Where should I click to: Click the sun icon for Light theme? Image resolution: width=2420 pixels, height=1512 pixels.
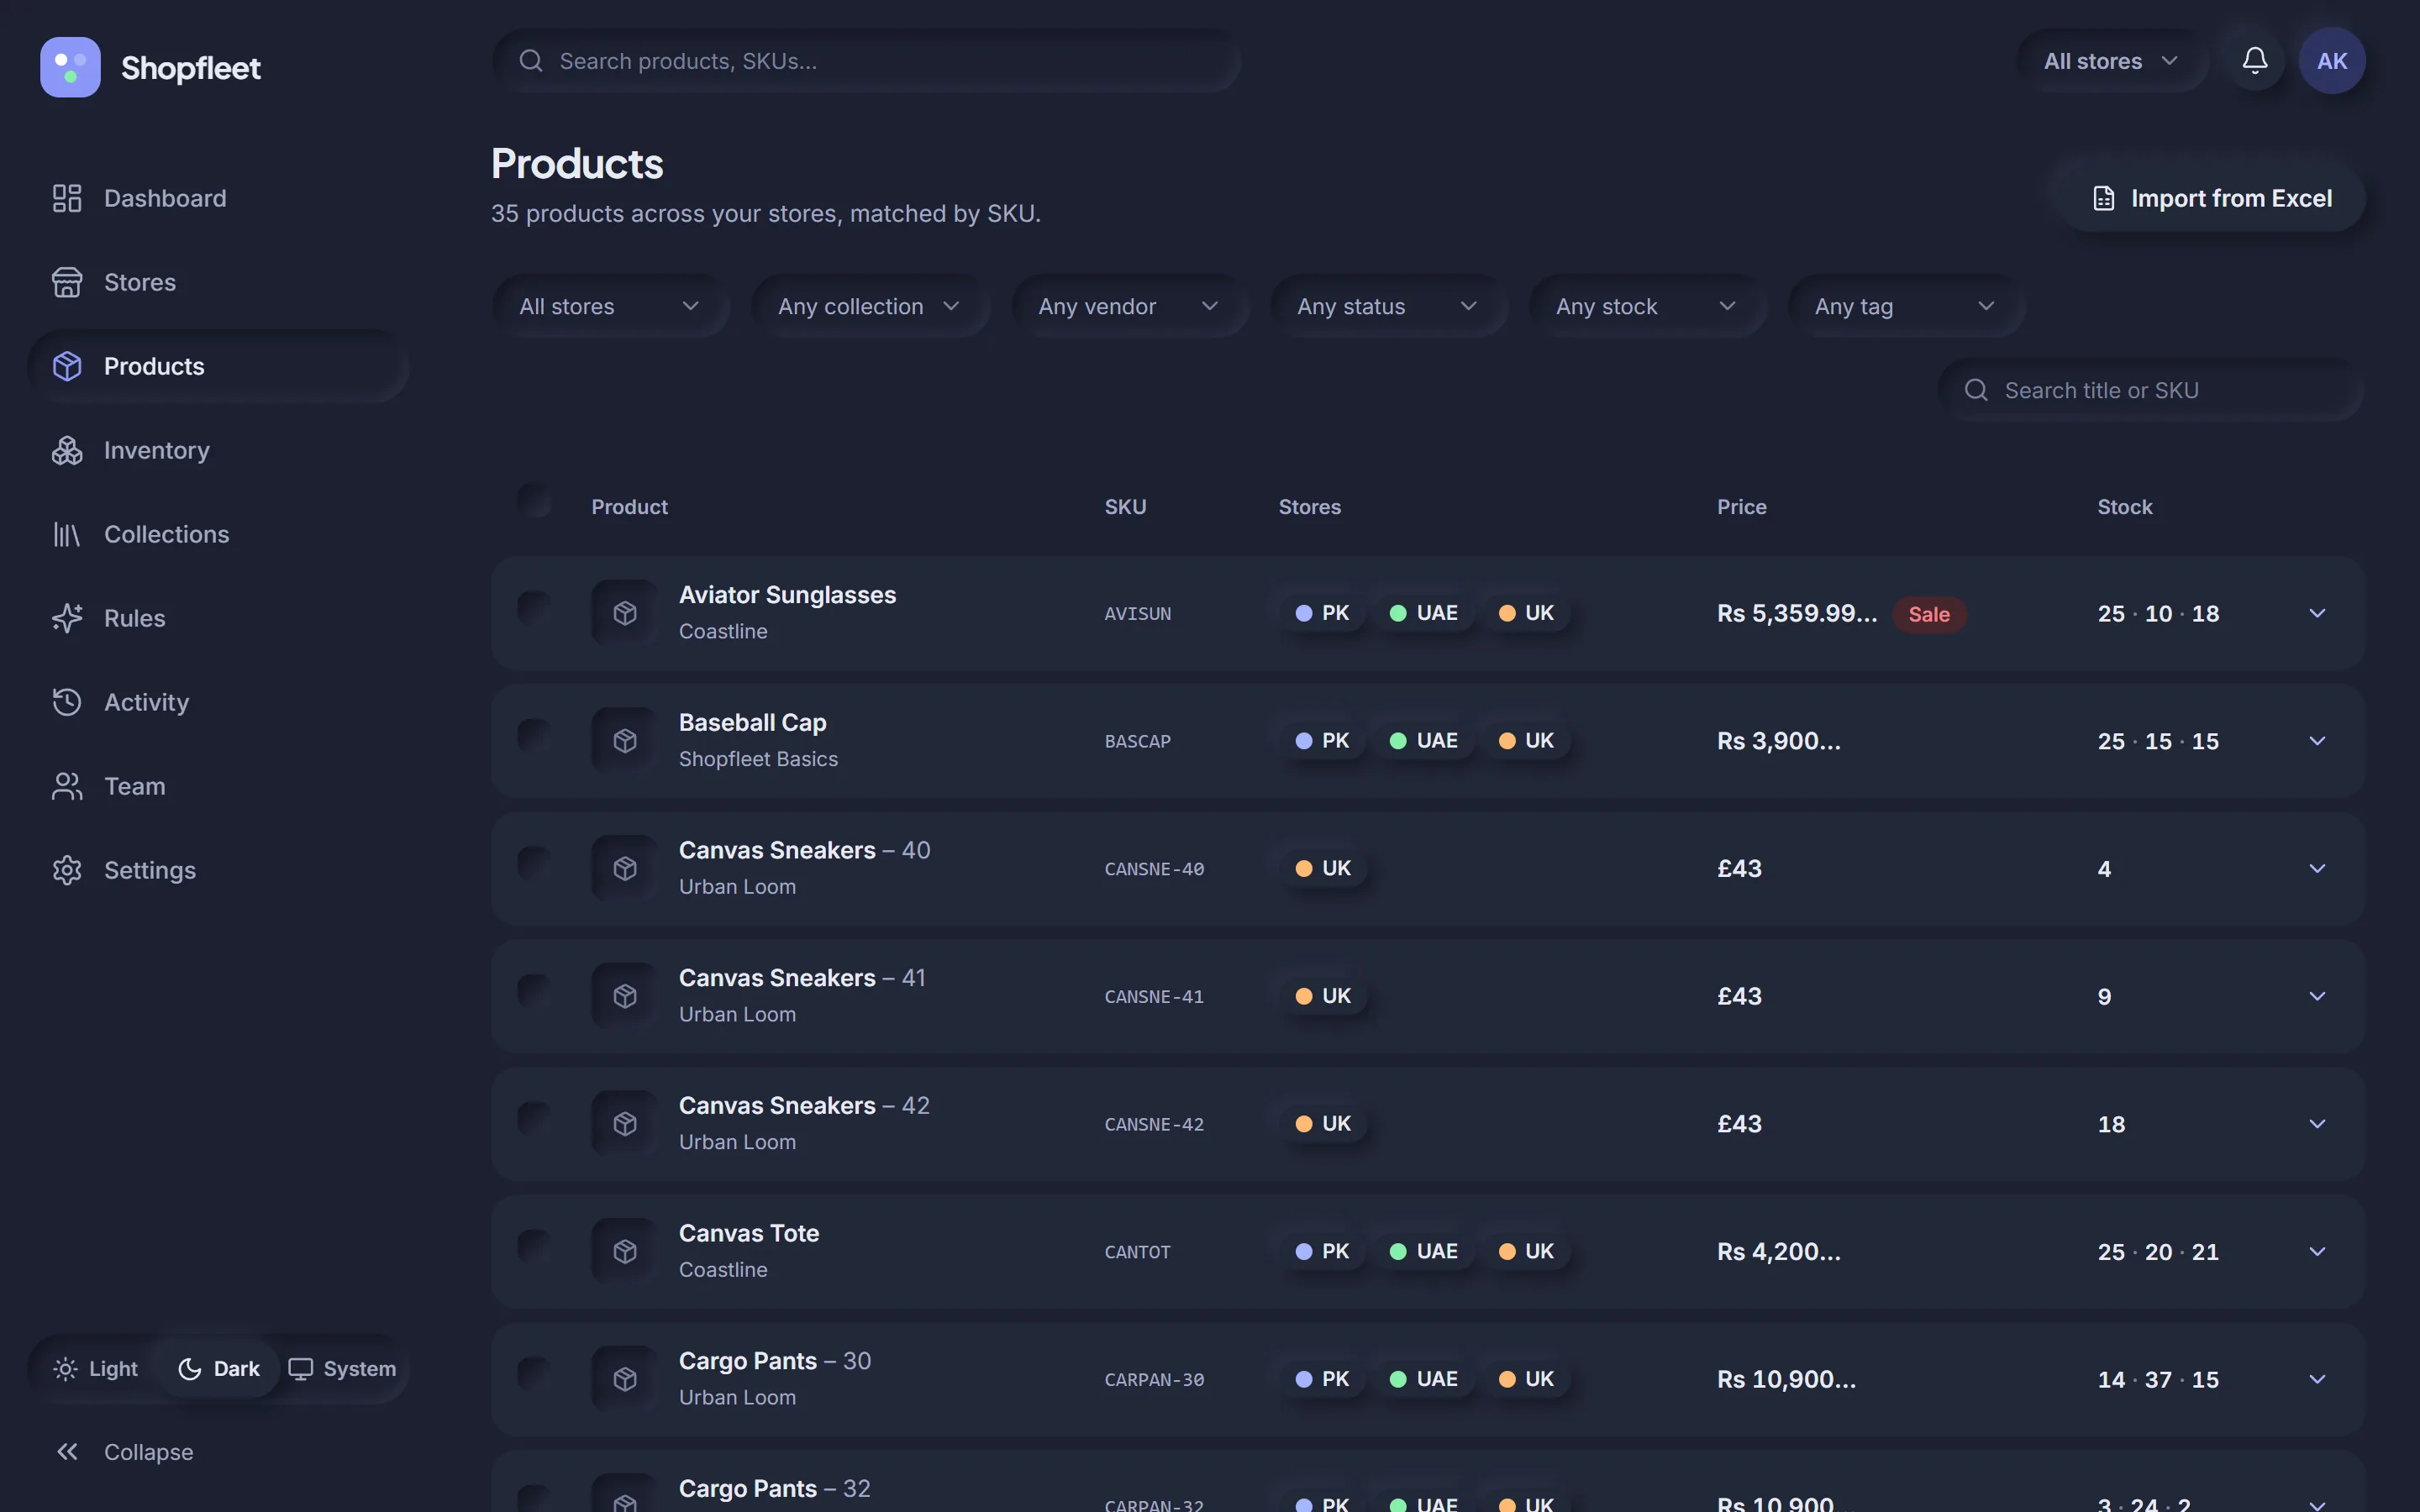[65, 1368]
